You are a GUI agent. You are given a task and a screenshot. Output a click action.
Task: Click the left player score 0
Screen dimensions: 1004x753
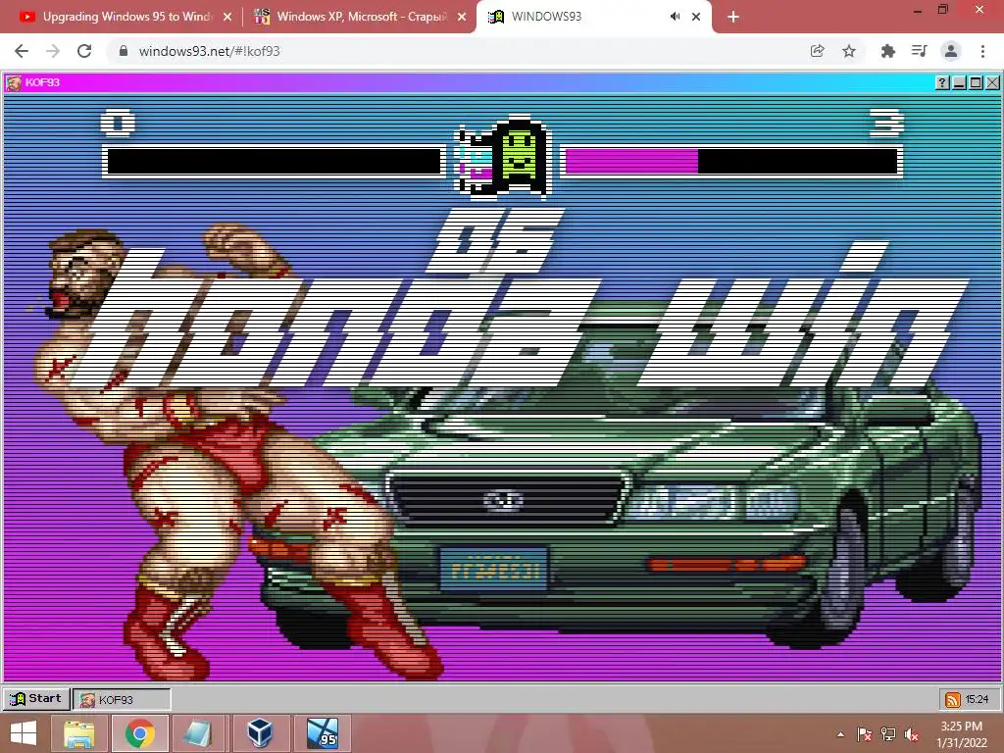118,123
